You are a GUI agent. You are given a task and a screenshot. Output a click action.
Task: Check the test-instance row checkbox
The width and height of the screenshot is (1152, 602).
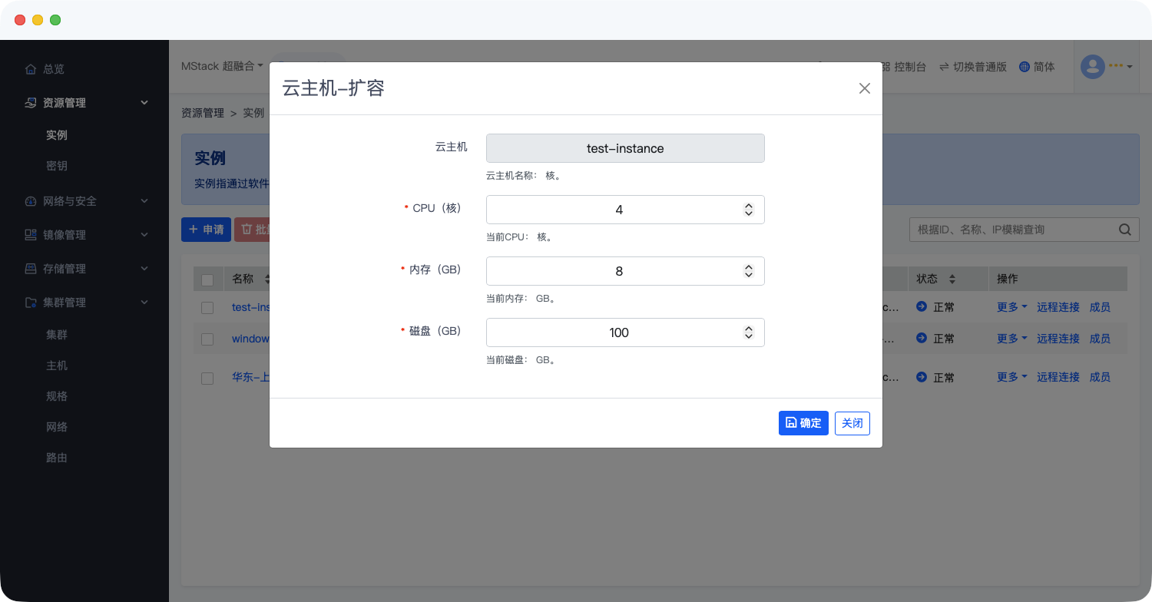[x=207, y=307]
